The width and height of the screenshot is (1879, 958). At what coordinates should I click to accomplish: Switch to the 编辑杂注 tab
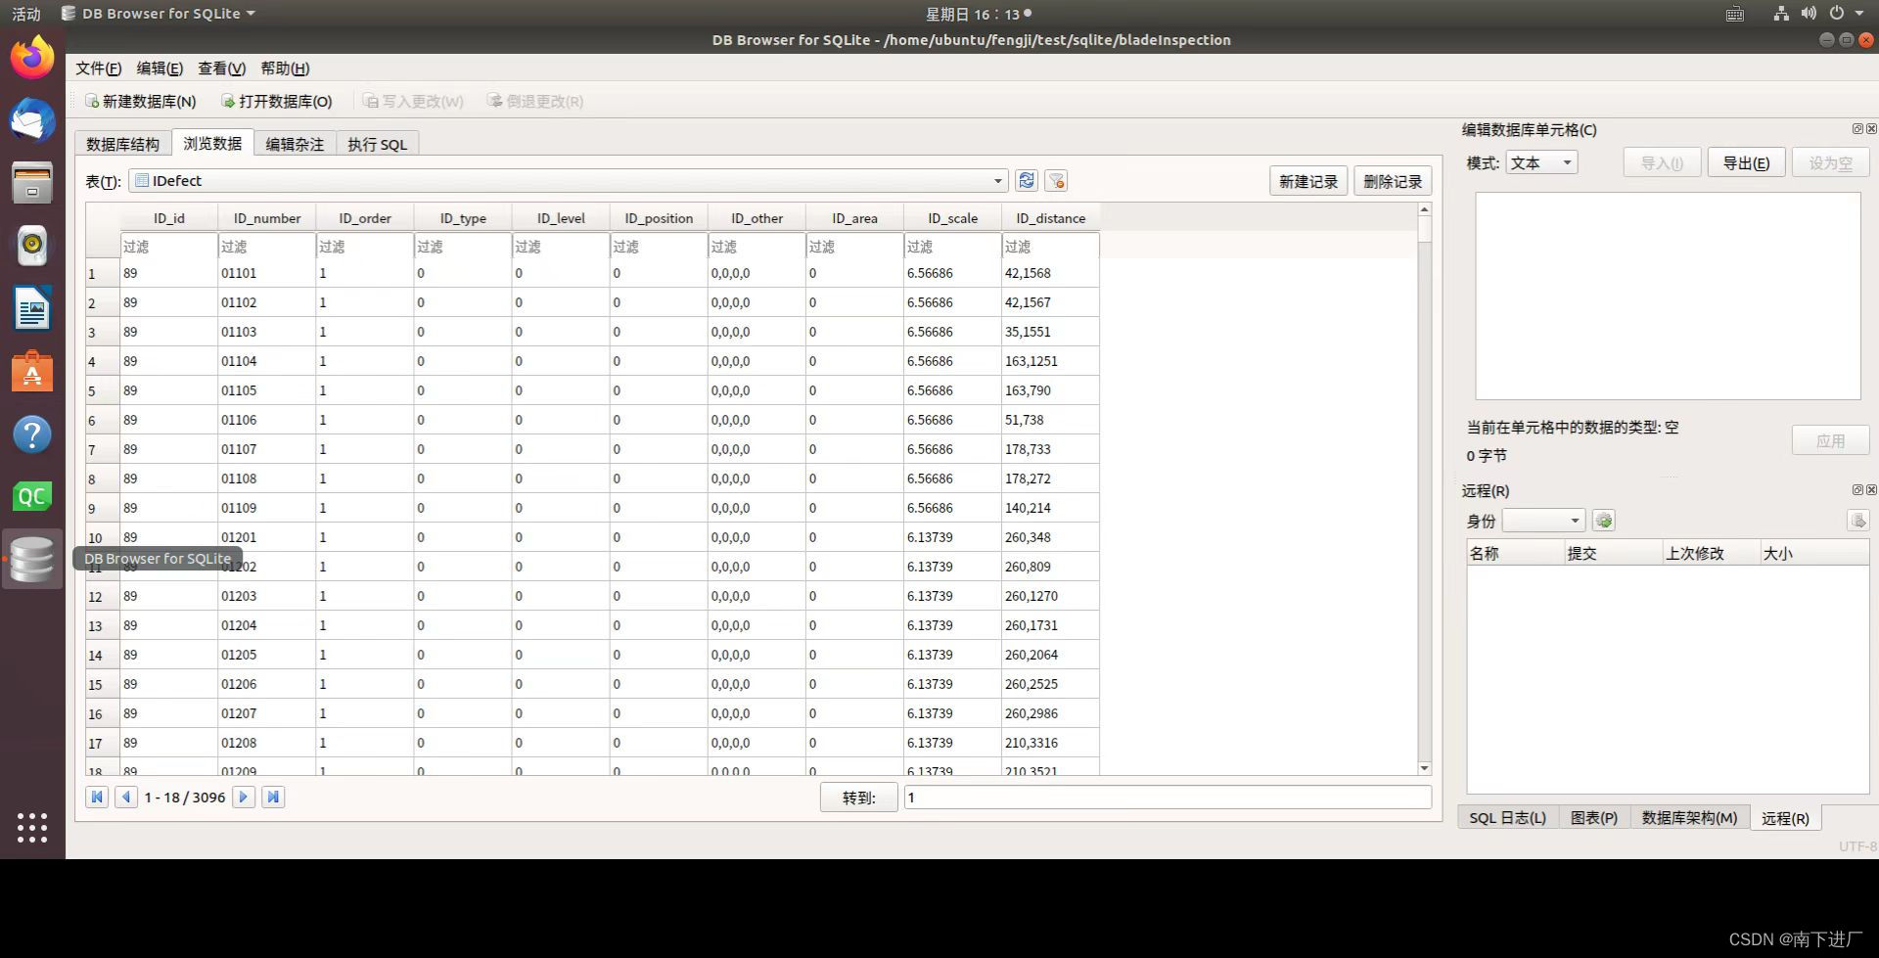coord(295,144)
